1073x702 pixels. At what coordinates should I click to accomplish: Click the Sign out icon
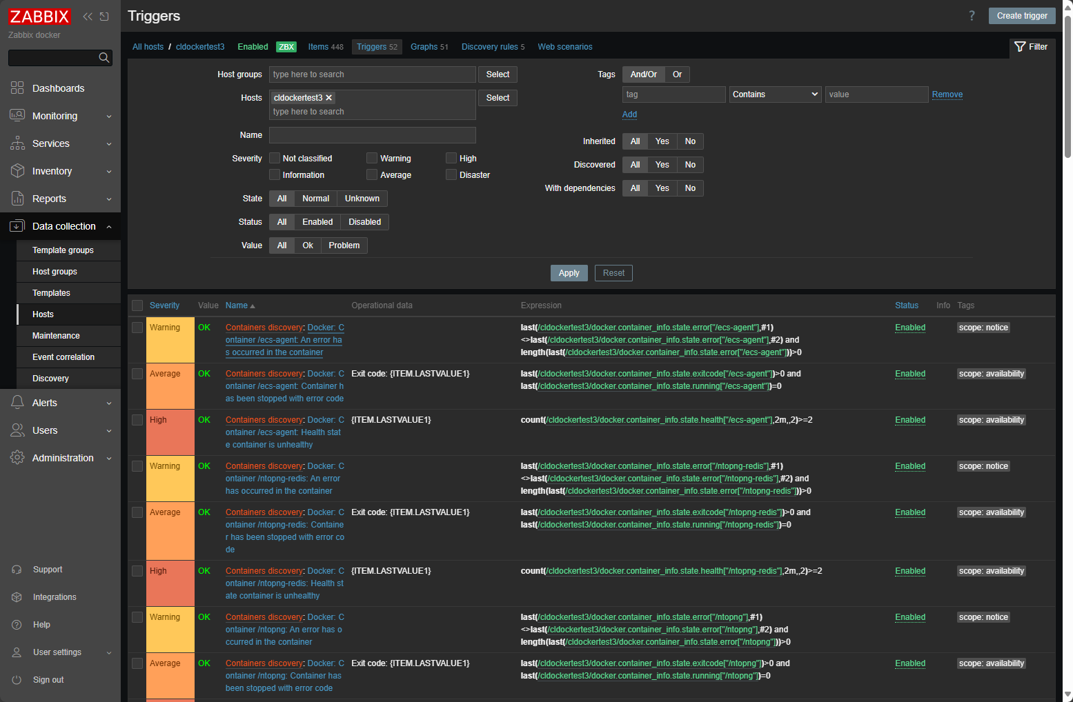[x=17, y=680]
